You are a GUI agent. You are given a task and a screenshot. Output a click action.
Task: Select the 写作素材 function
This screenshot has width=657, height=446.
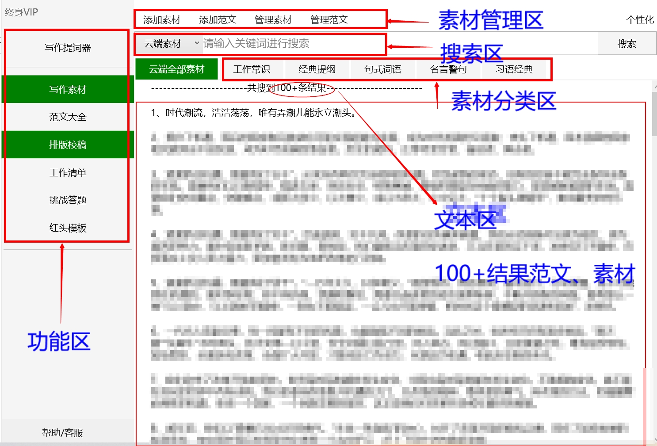pos(66,89)
